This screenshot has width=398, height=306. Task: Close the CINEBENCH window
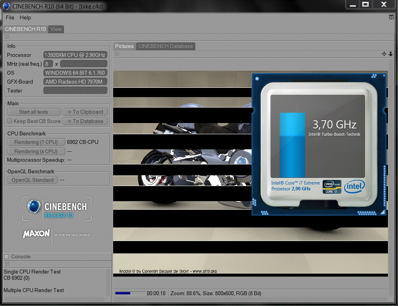(x=384, y=5)
